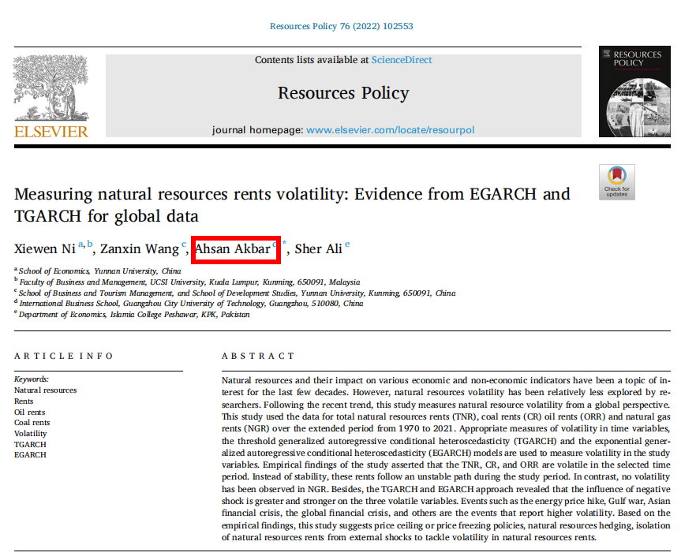Click the Check for updates badge
This screenshot has height=560, width=696.
click(x=616, y=182)
